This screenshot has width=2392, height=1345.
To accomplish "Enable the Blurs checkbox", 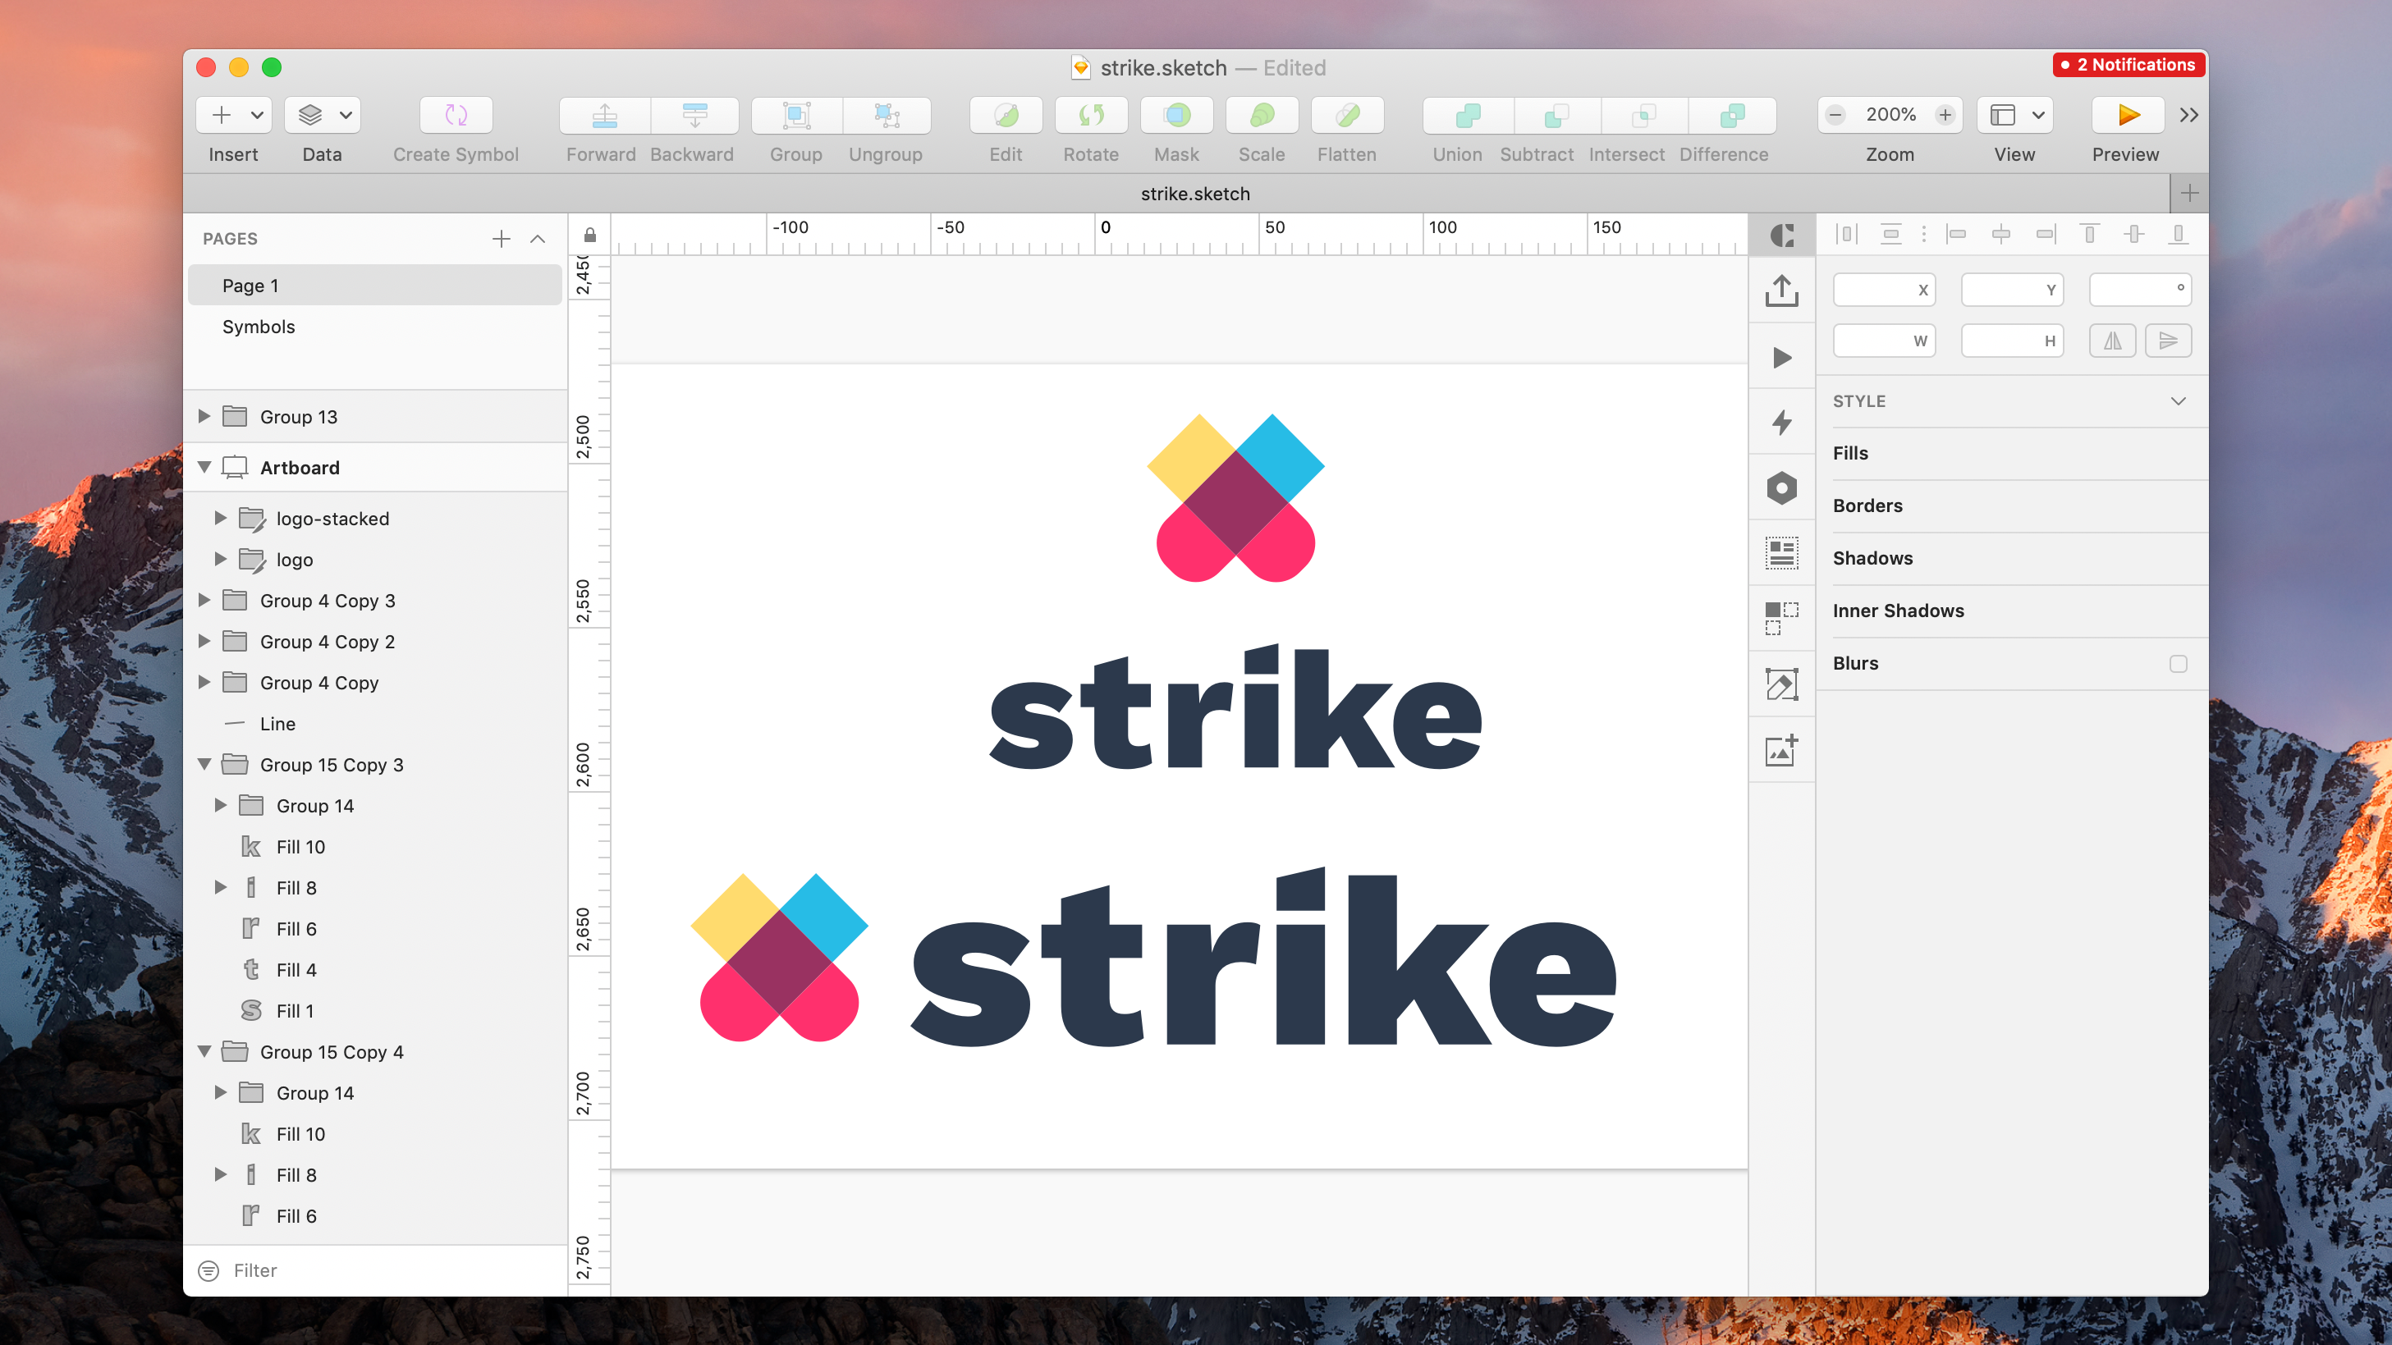I will coord(2179,664).
